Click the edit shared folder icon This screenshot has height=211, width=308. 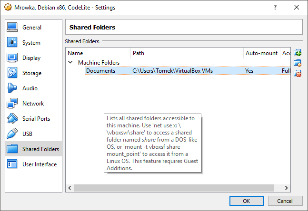tap(298, 63)
